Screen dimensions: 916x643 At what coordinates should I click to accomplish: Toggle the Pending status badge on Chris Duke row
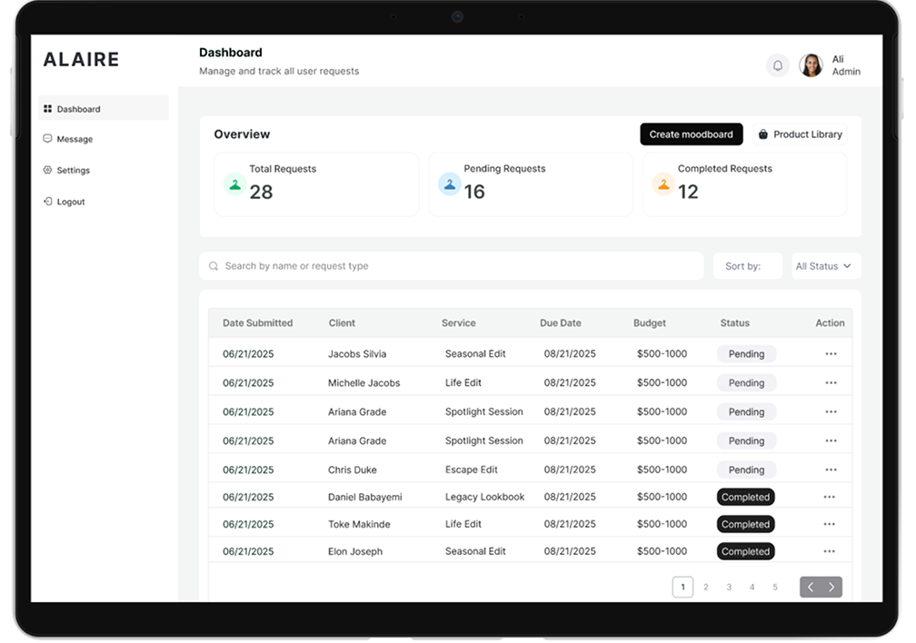[745, 470]
